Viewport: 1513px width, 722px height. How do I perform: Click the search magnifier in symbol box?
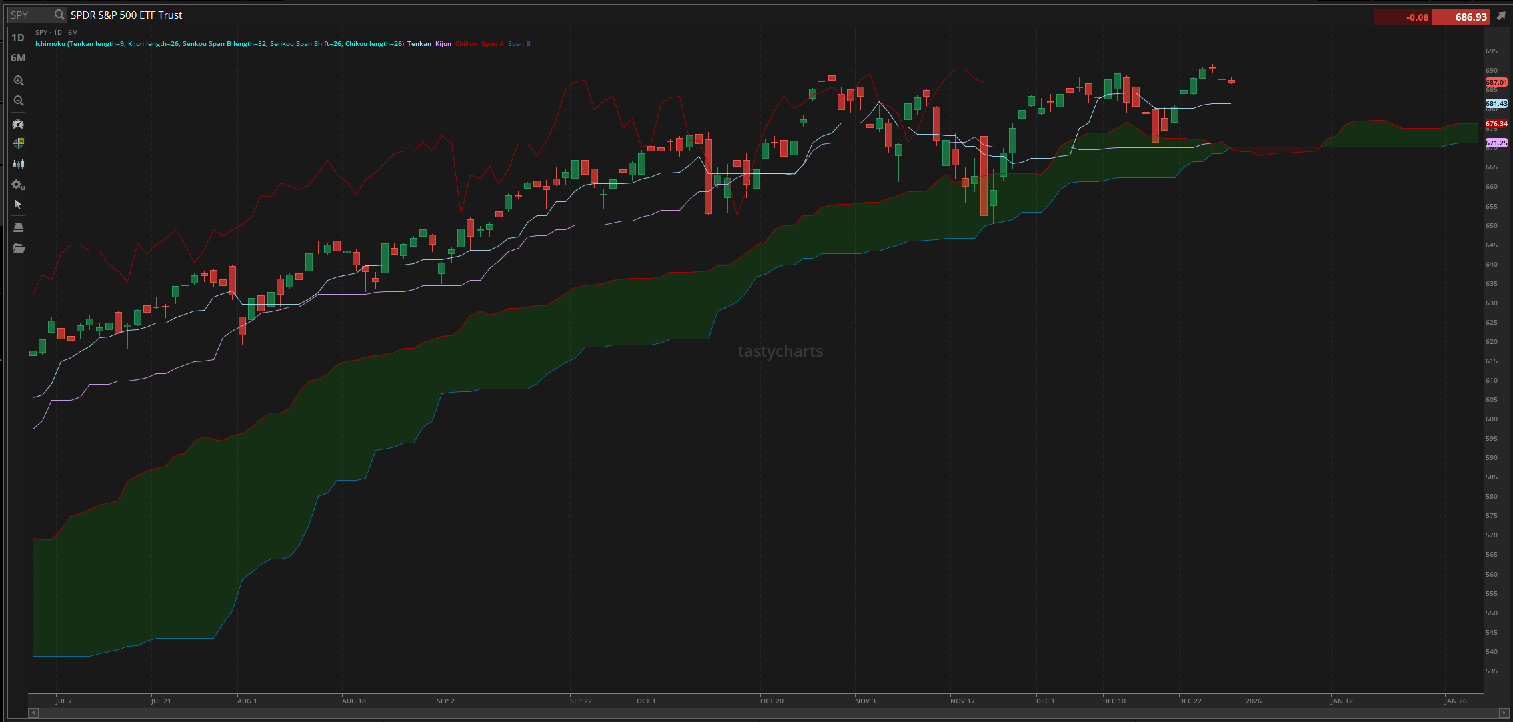(59, 15)
